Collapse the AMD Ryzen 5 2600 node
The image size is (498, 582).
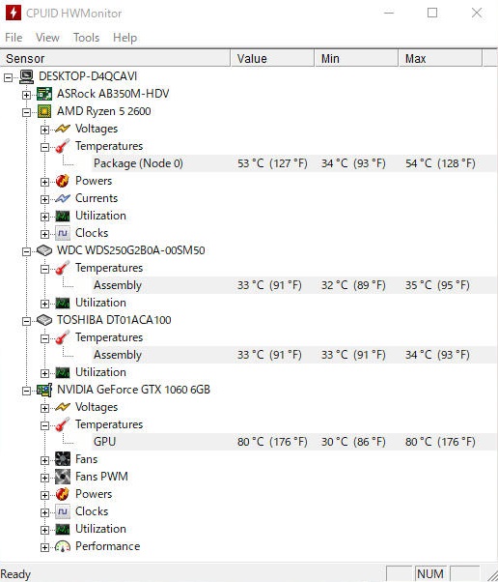[26, 112]
